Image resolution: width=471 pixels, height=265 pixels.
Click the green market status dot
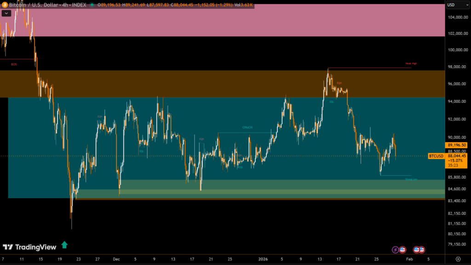click(92, 5)
